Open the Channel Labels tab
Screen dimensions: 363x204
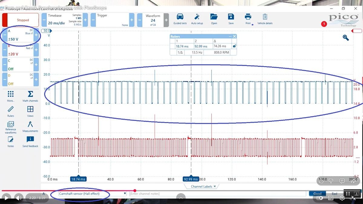click(x=201, y=186)
